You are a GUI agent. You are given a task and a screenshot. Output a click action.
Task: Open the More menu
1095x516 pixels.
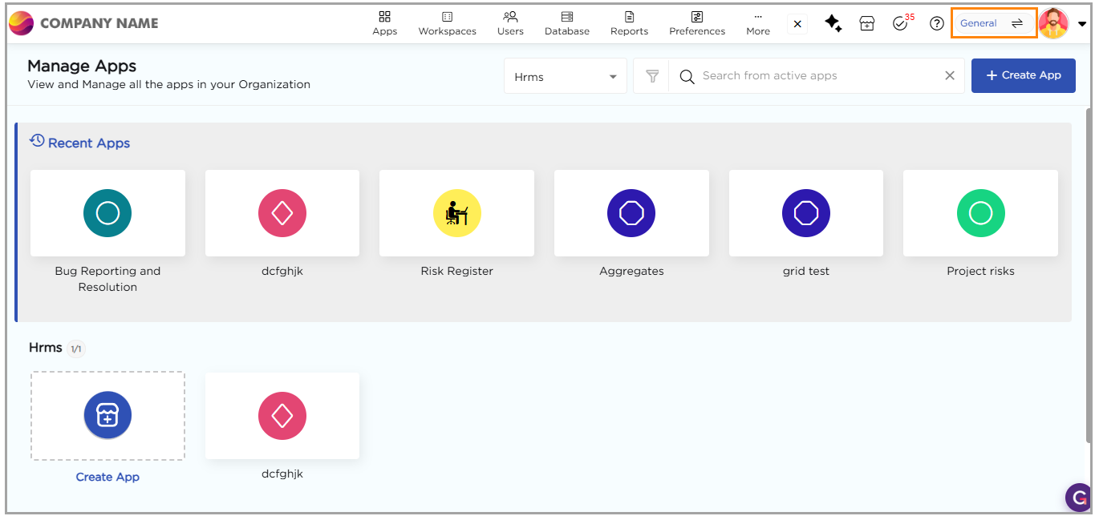click(757, 23)
